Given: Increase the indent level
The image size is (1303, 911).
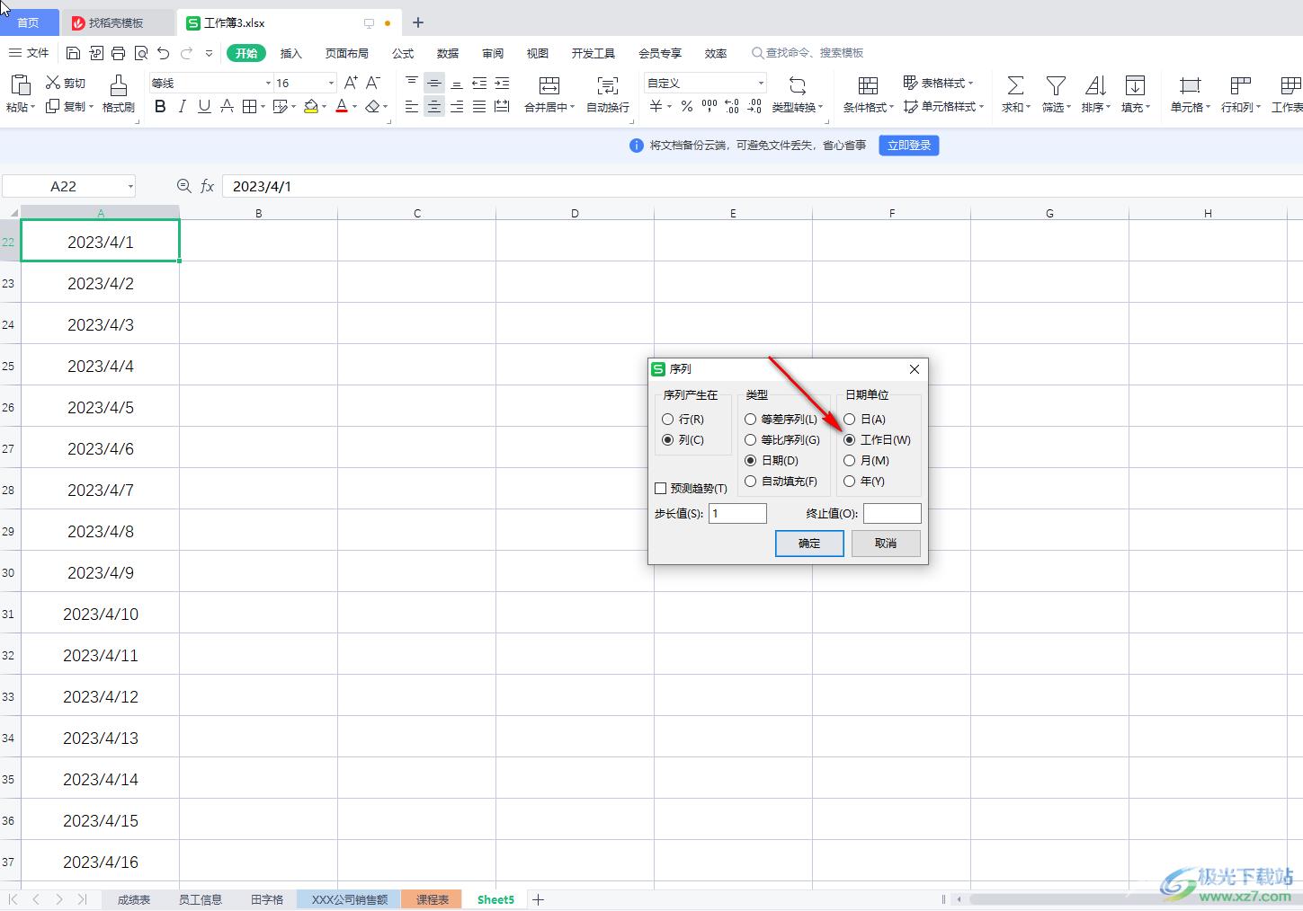Looking at the screenshot, I should tap(502, 83).
